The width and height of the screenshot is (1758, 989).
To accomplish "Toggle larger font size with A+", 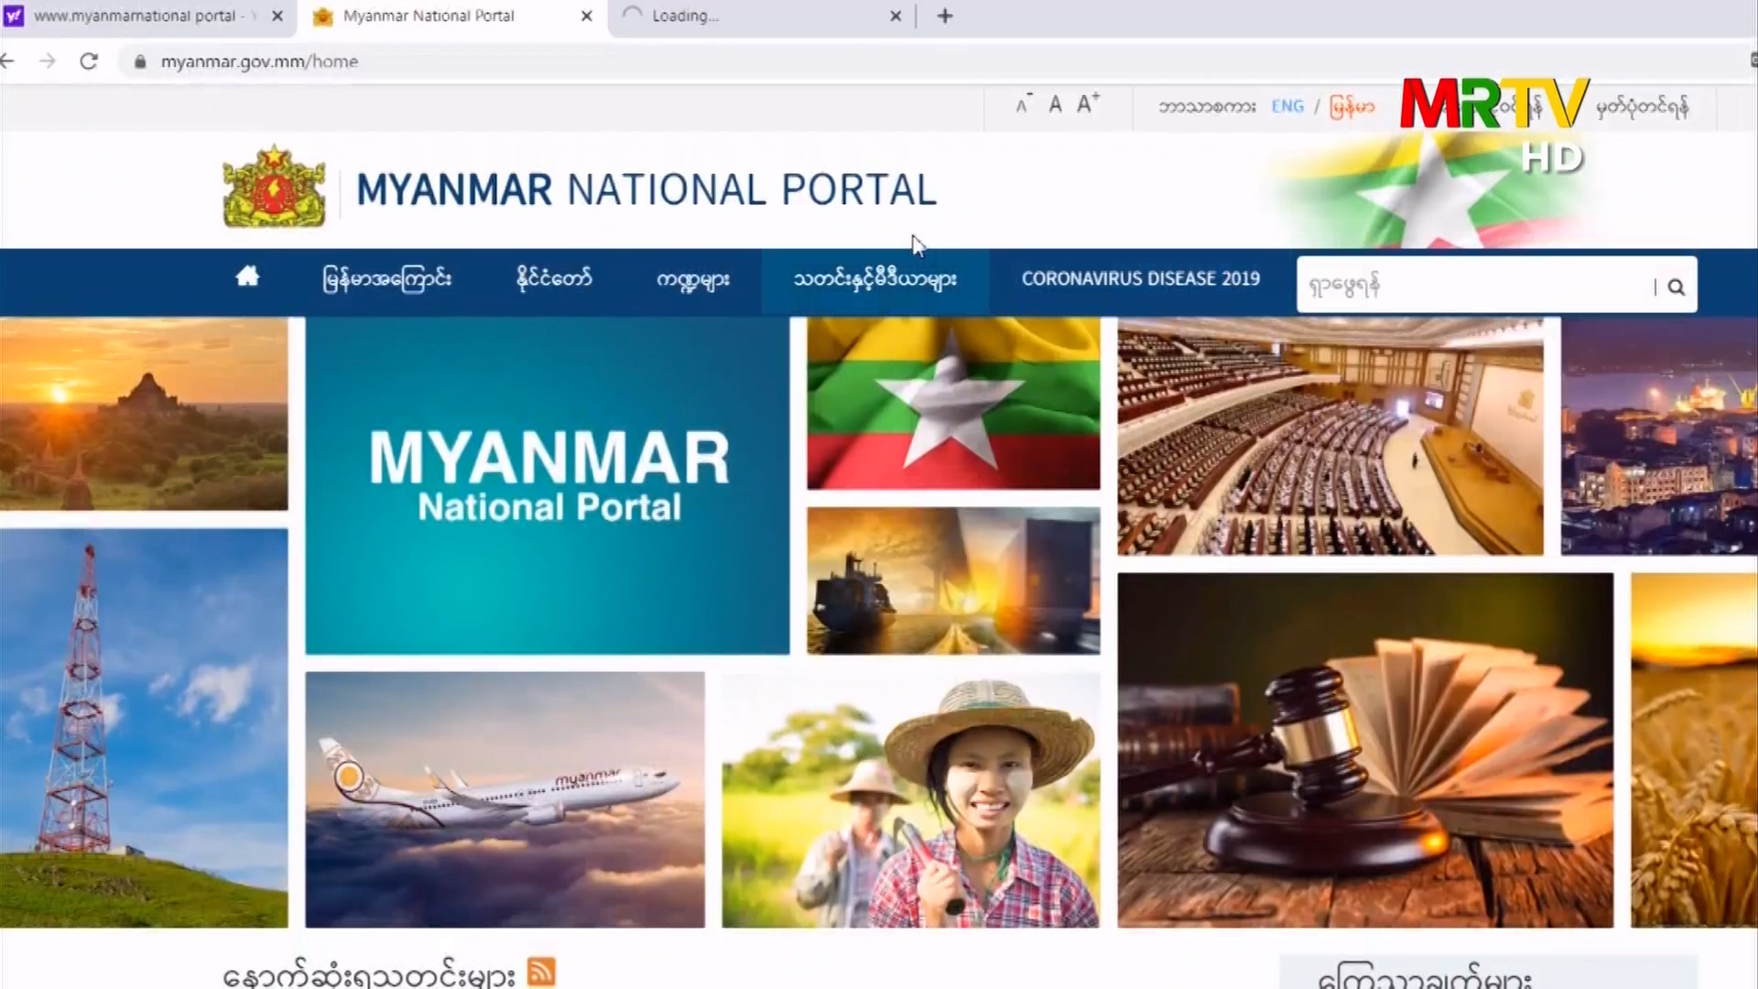I will [x=1086, y=103].
